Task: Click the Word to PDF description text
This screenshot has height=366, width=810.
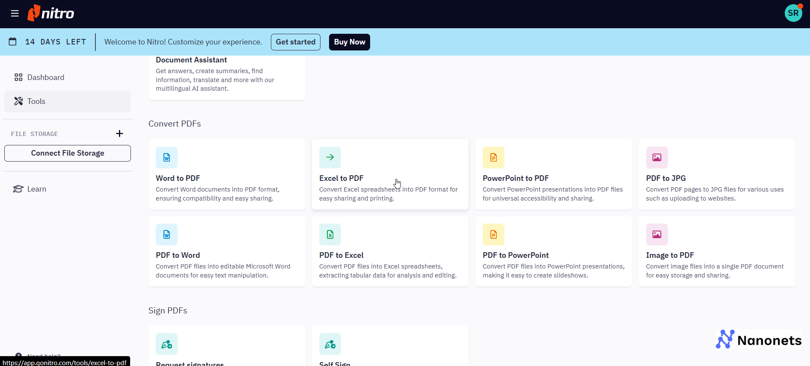Action: coord(217,194)
